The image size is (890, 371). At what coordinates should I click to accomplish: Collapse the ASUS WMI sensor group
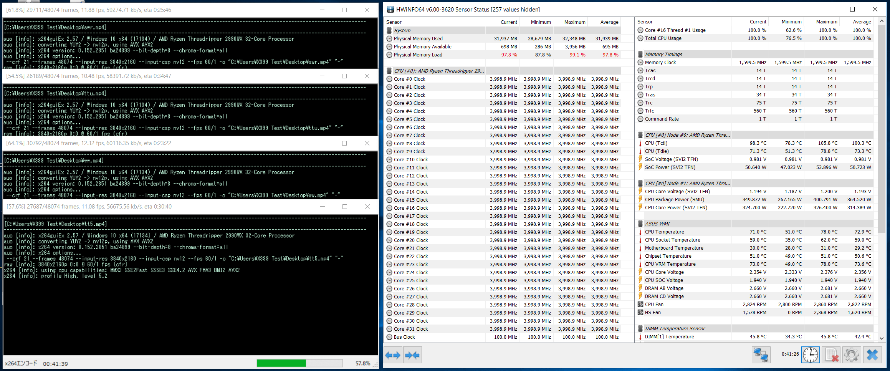coord(640,224)
